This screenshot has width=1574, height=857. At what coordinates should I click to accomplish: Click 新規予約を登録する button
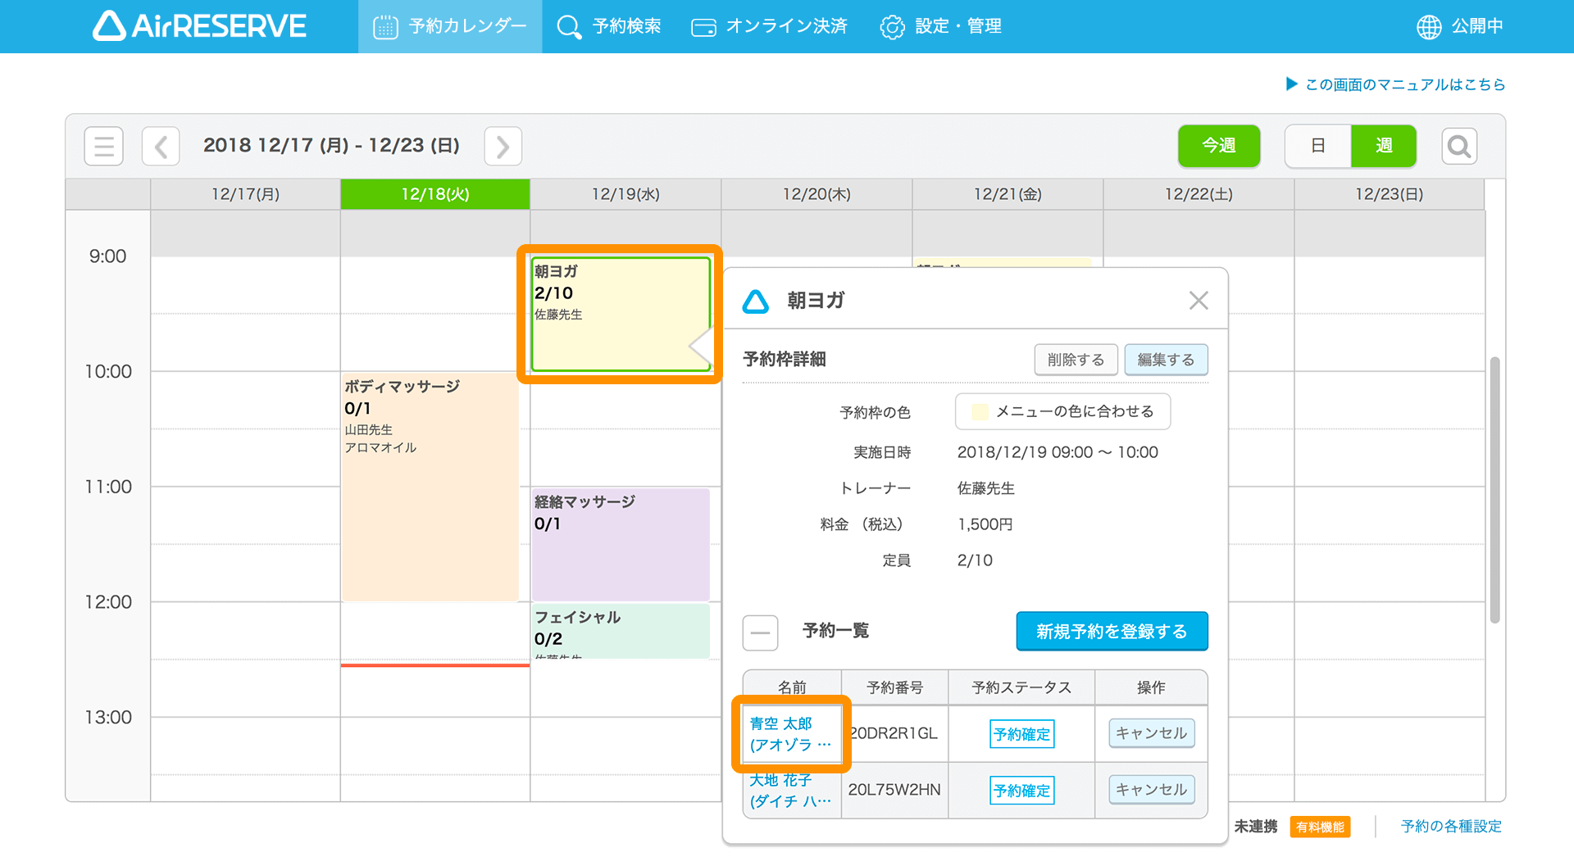[1111, 632]
